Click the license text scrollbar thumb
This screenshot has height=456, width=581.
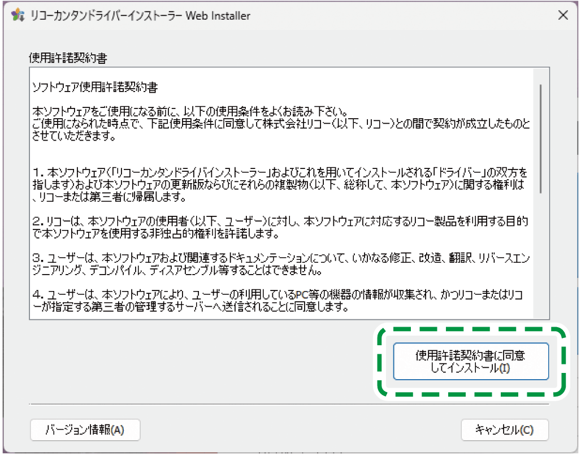coord(541,138)
